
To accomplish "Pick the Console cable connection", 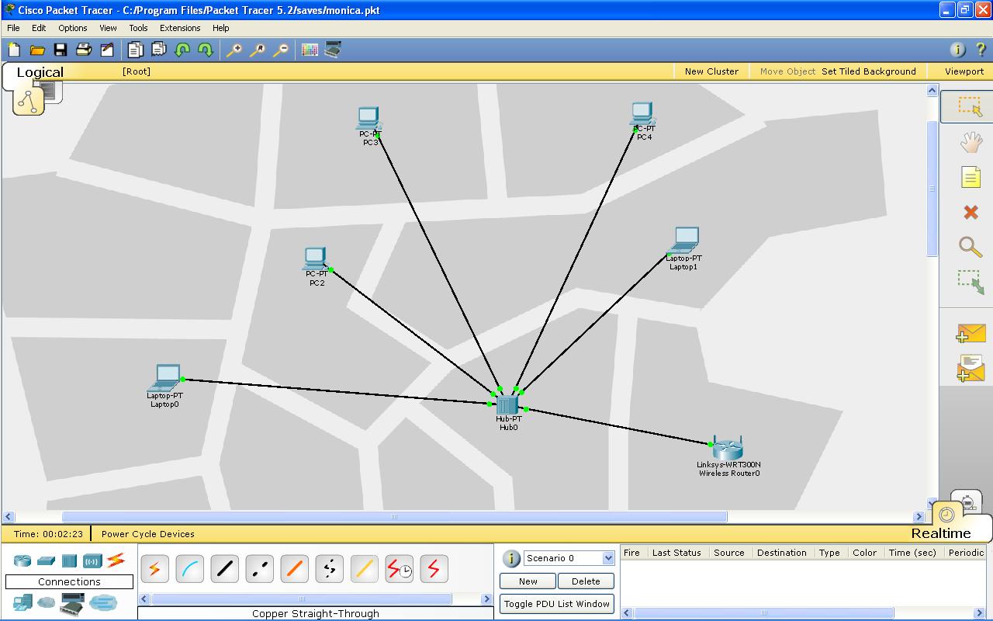I will (x=189, y=570).
